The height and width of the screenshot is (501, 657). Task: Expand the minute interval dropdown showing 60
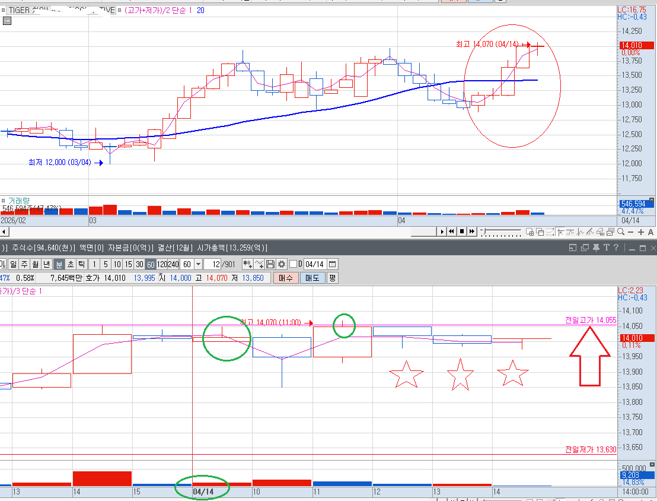tap(197, 264)
